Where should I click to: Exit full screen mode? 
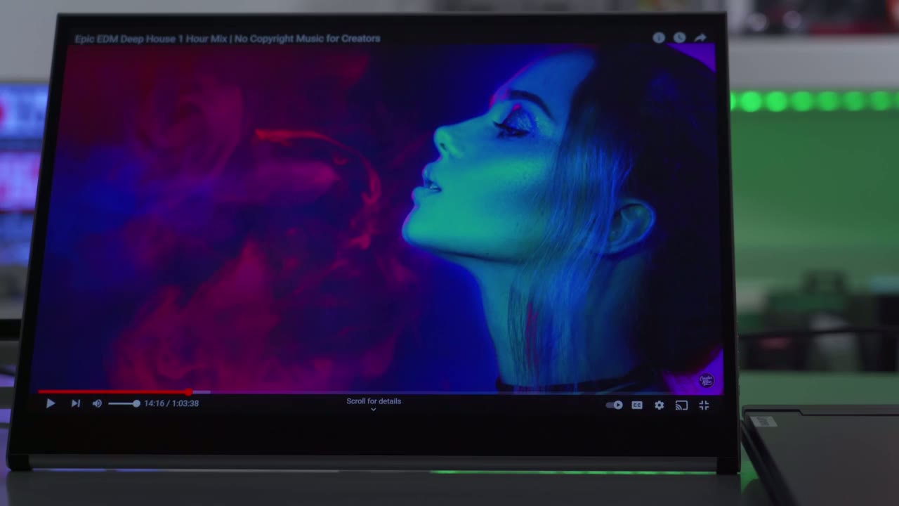click(x=704, y=405)
